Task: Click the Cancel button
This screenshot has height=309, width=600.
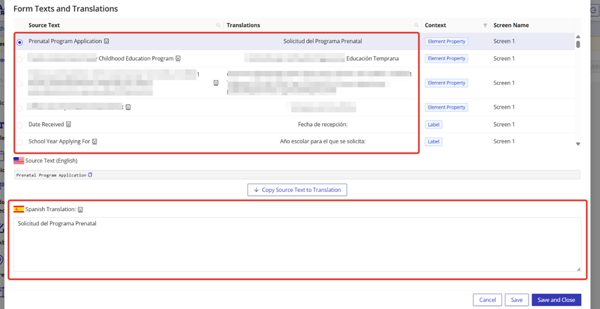Action: [x=487, y=300]
